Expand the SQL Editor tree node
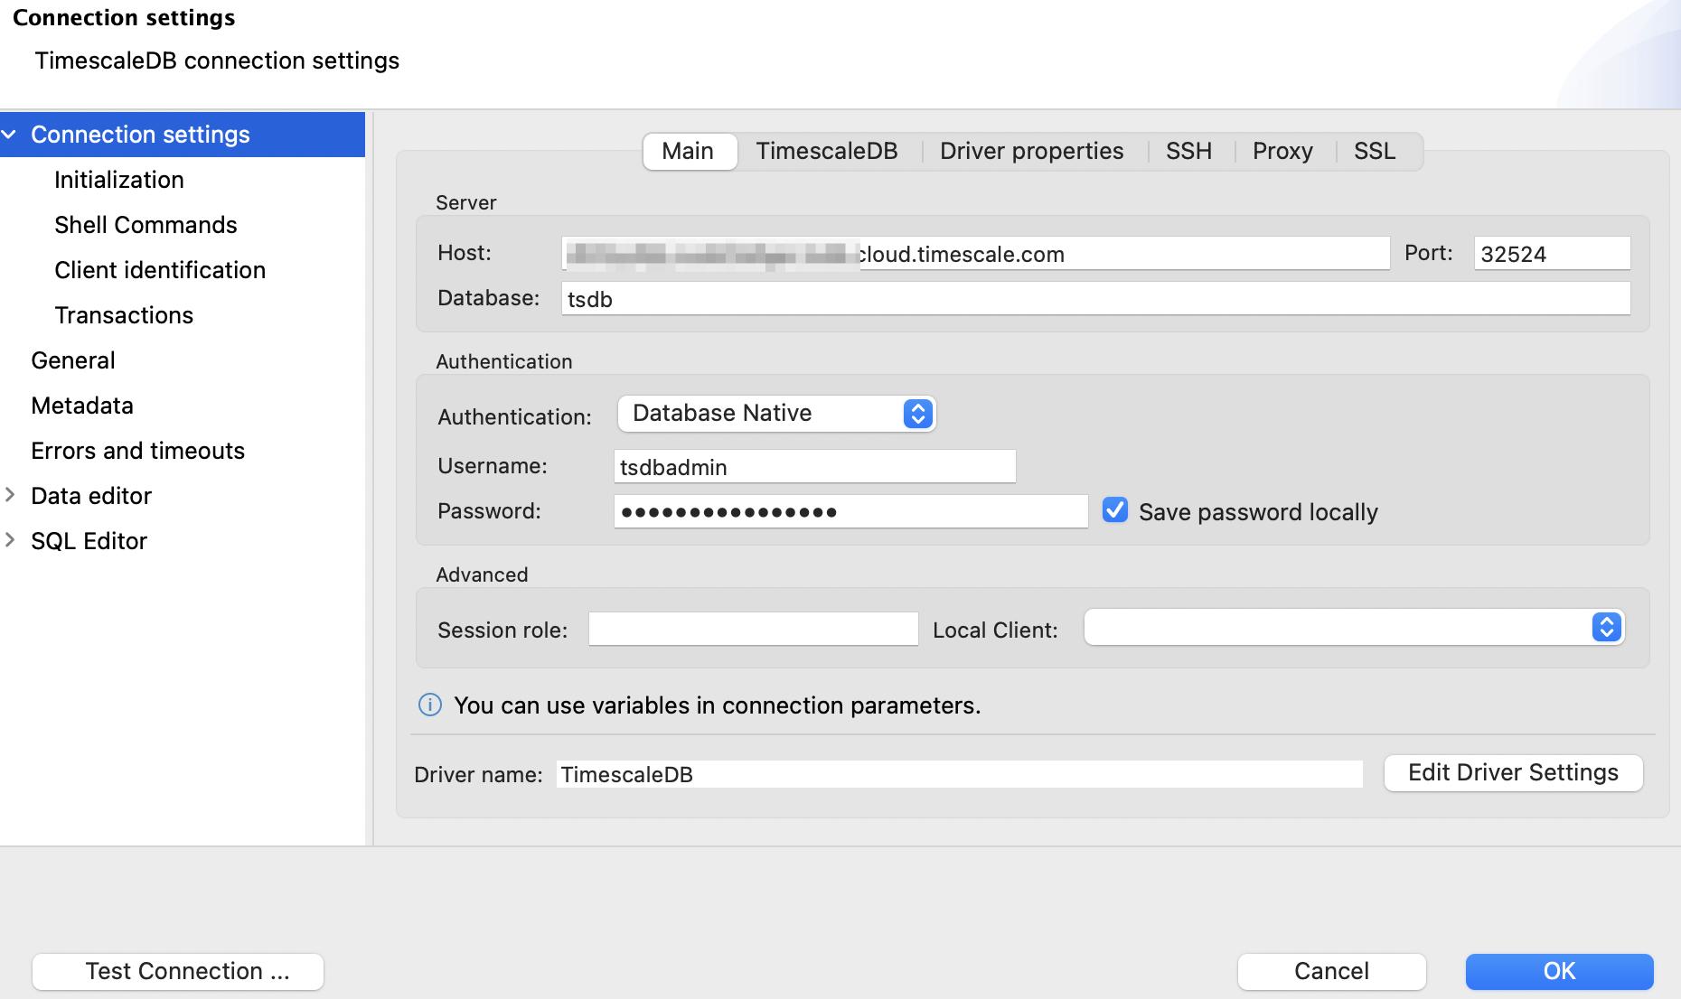Image resolution: width=1681 pixels, height=999 pixels. click(10, 540)
